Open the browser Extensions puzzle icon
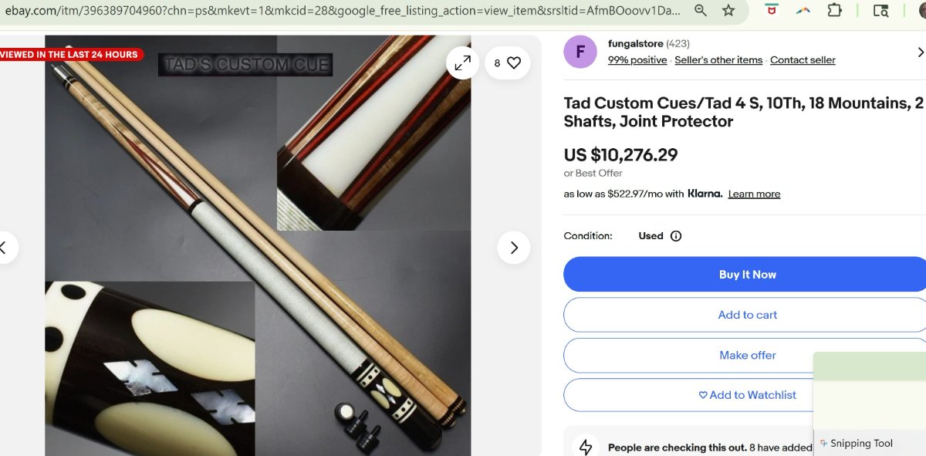Viewport: 926px width, 456px height. point(834,10)
